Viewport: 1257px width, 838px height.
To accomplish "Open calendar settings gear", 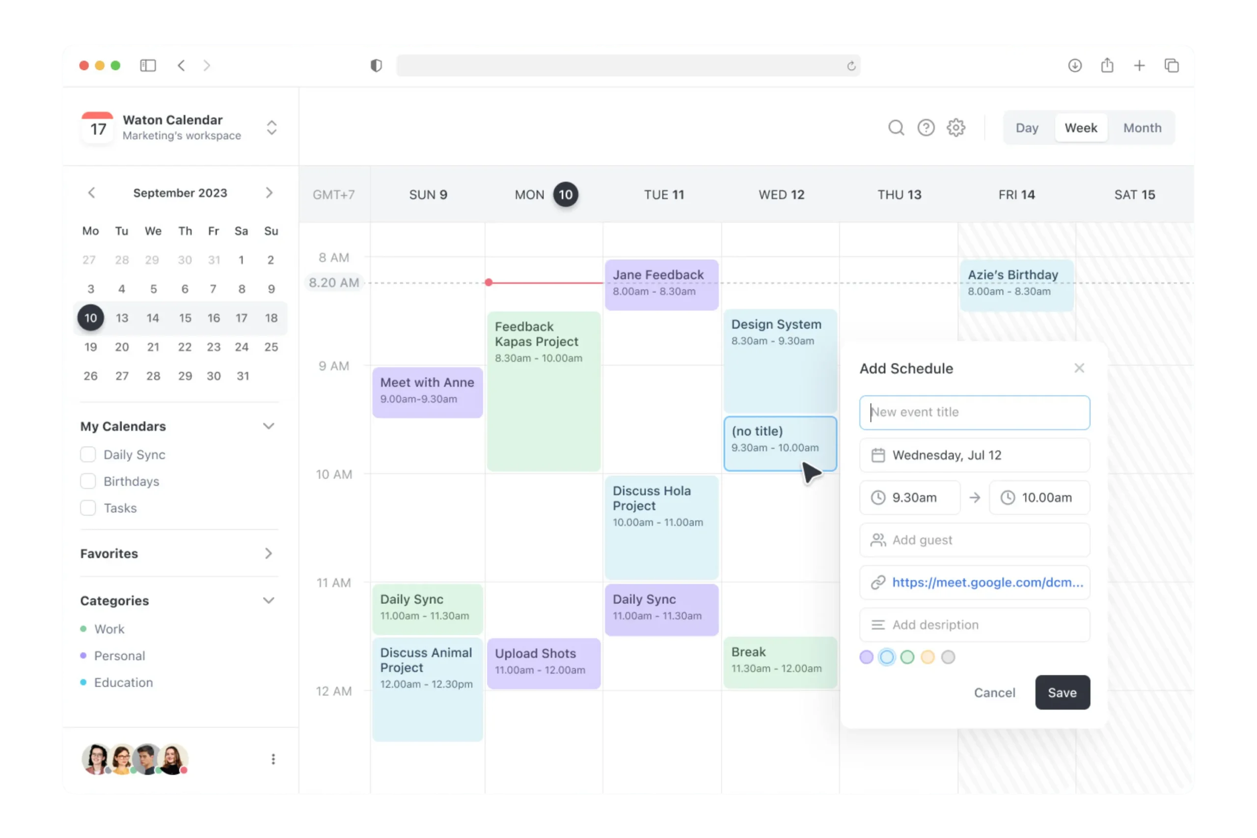I will (x=956, y=127).
